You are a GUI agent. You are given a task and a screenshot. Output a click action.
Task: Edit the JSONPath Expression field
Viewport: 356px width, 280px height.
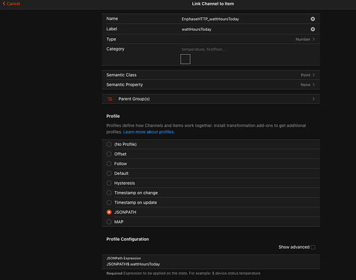click(x=211, y=264)
